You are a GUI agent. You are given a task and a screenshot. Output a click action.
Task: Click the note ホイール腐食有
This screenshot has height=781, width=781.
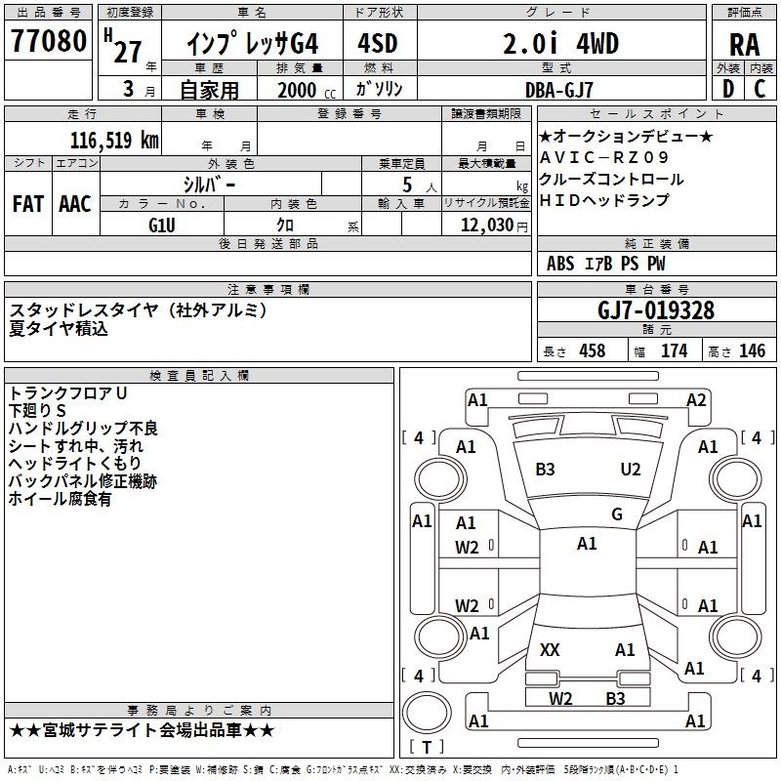[60, 499]
